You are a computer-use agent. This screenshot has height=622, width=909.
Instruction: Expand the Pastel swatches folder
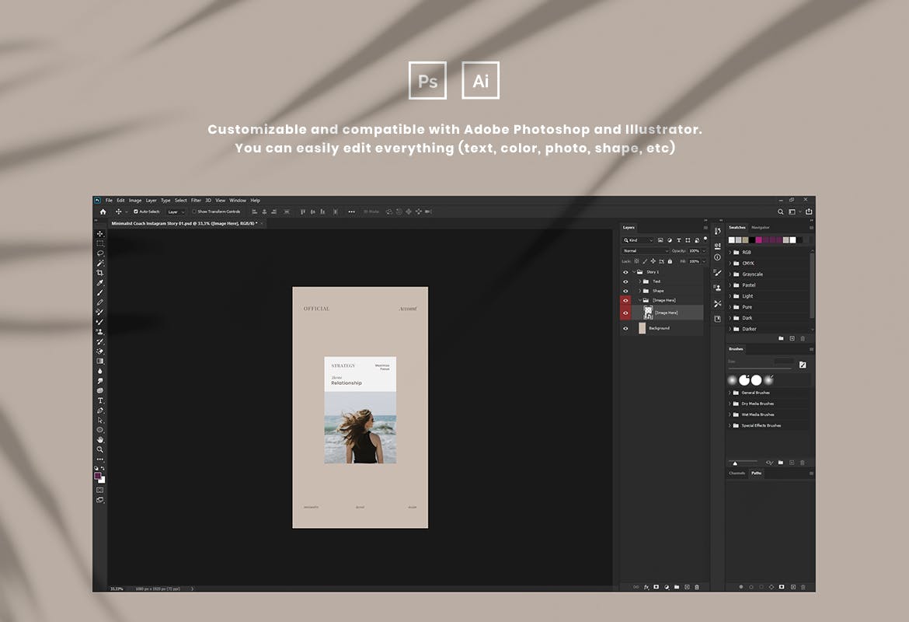730,285
